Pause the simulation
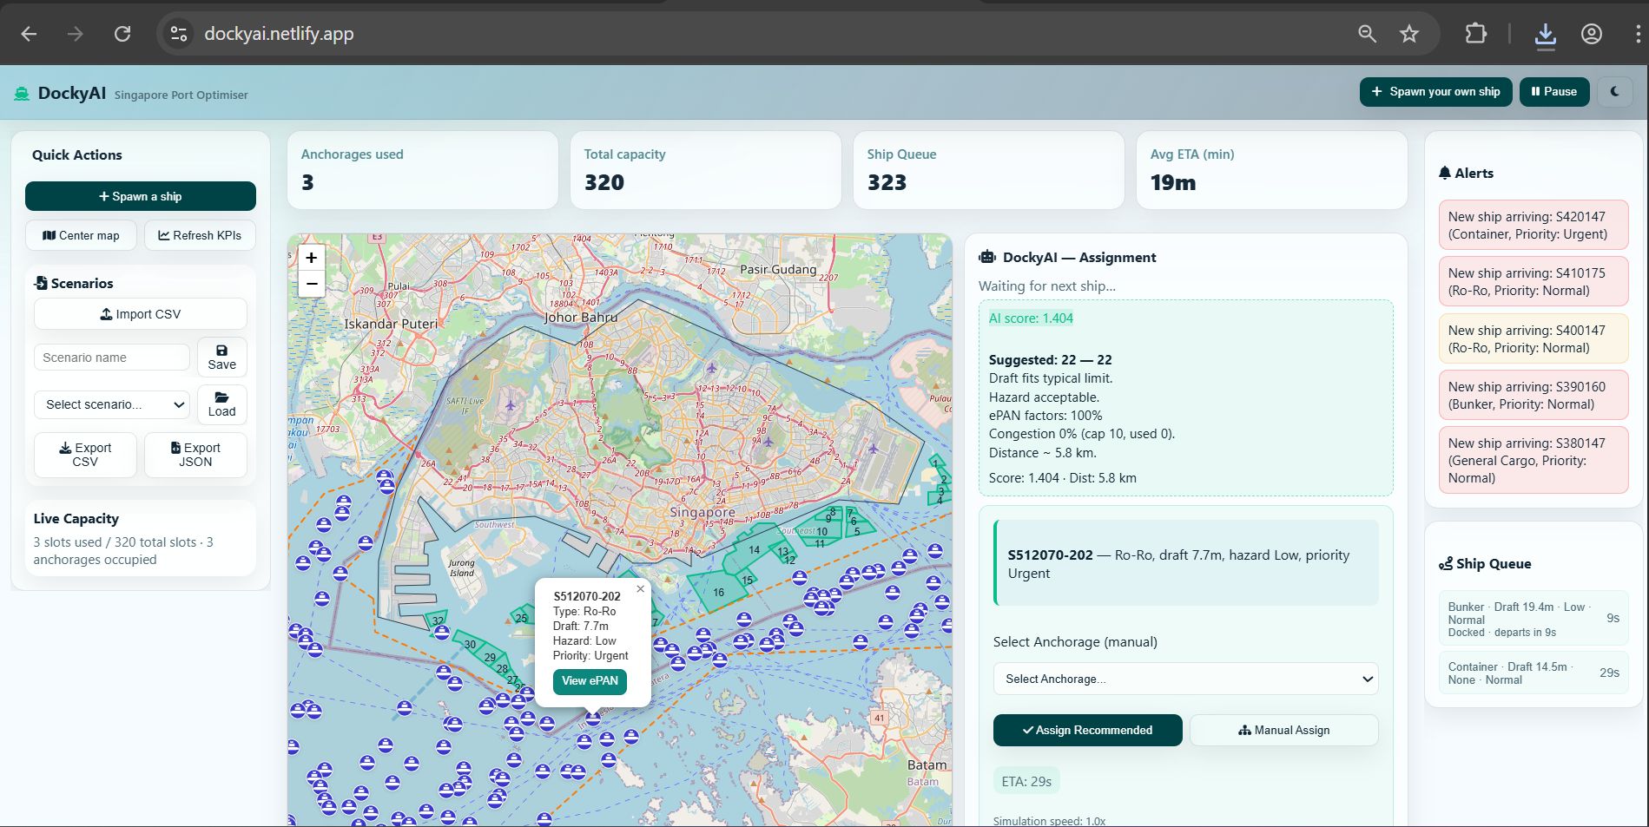Screen dimensions: 1649x827 click(x=1553, y=91)
